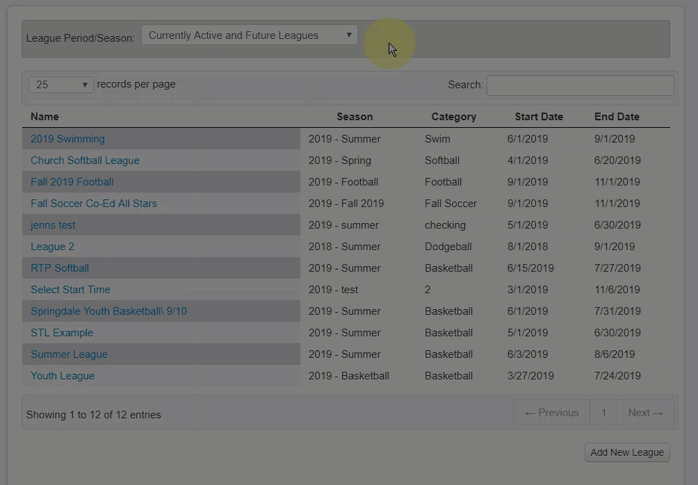Click the Add New League button
Screen dimensions: 698x485
pyautogui.click(x=627, y=452)
